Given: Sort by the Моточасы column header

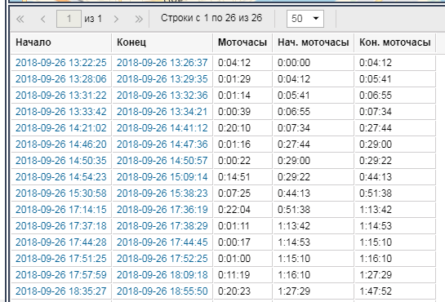Looking at the screenshot, I should (x=243, y=42).
